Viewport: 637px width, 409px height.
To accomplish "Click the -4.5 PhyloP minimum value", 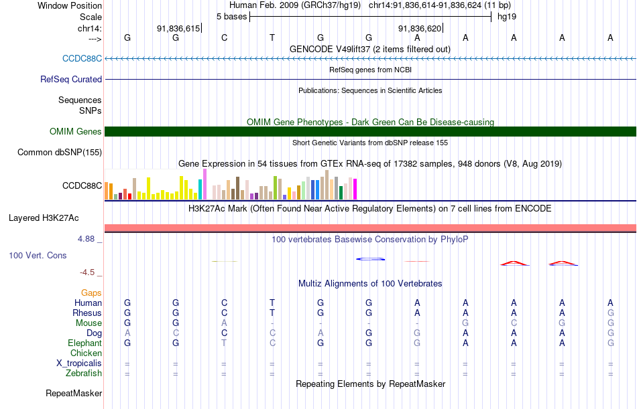I will click(x=87, y=272).
